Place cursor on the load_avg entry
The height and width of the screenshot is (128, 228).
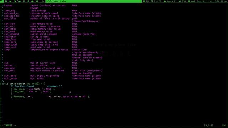[x=9, y=11]
